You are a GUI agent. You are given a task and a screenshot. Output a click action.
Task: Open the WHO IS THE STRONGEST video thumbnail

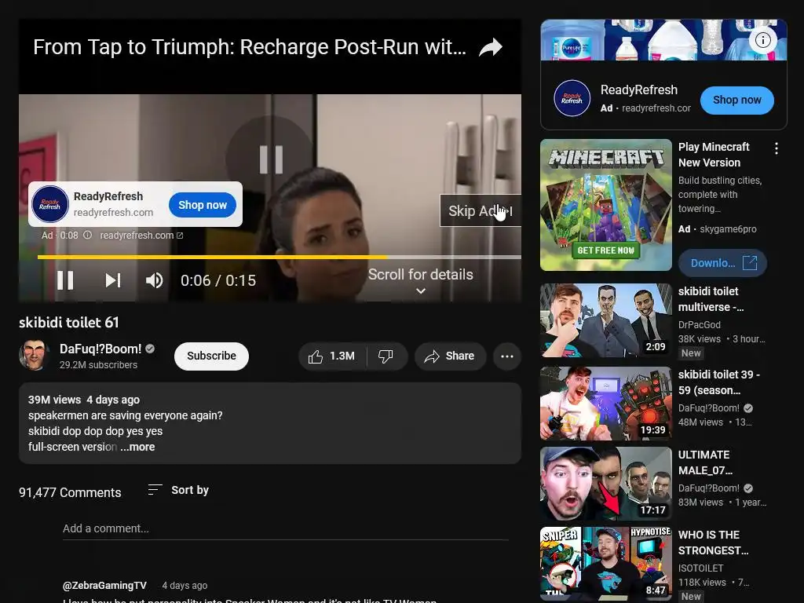tap(606, 564)
